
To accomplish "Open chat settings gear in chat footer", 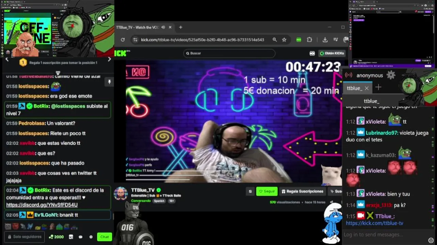I will click(91, 237).
